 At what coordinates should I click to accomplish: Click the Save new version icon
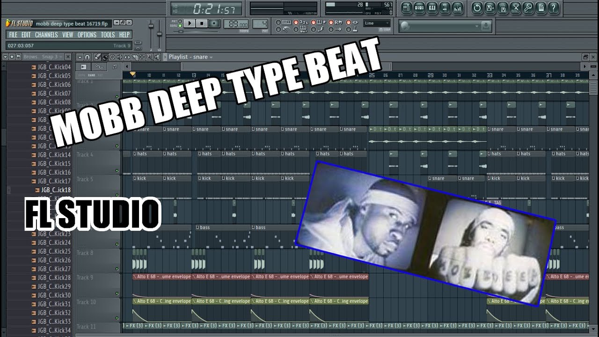click(x=490, y=7)
